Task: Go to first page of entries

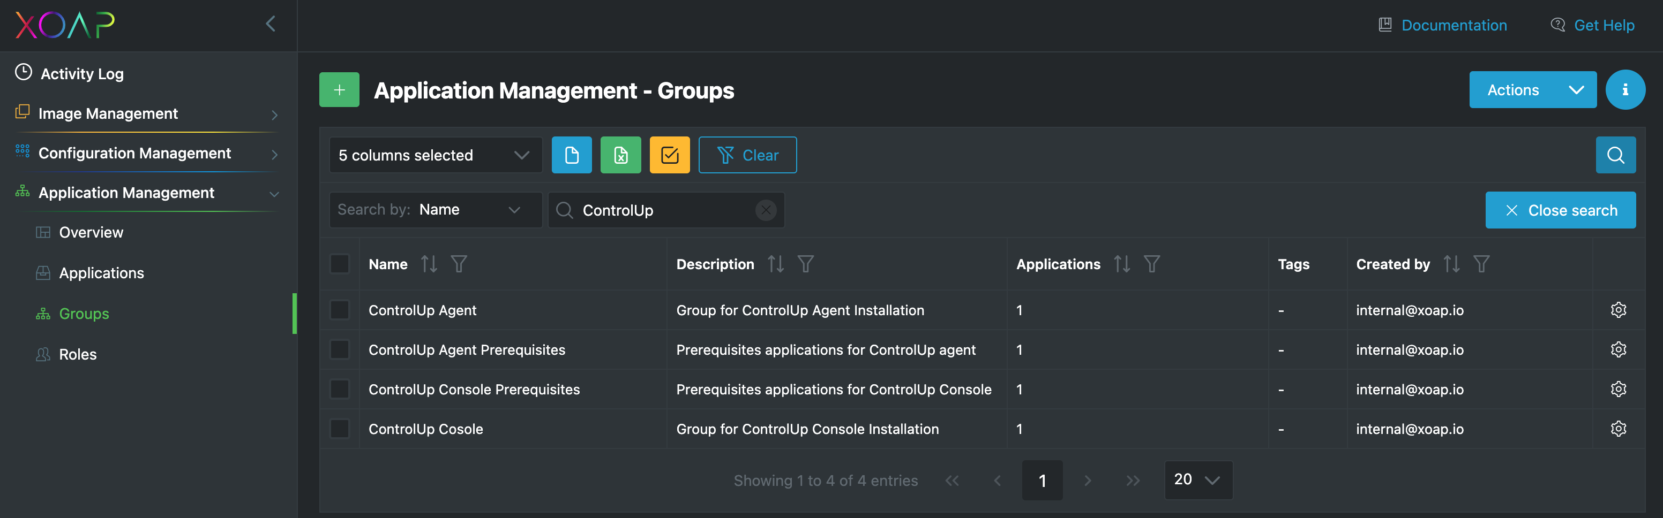Action: [x=952, y=481]
